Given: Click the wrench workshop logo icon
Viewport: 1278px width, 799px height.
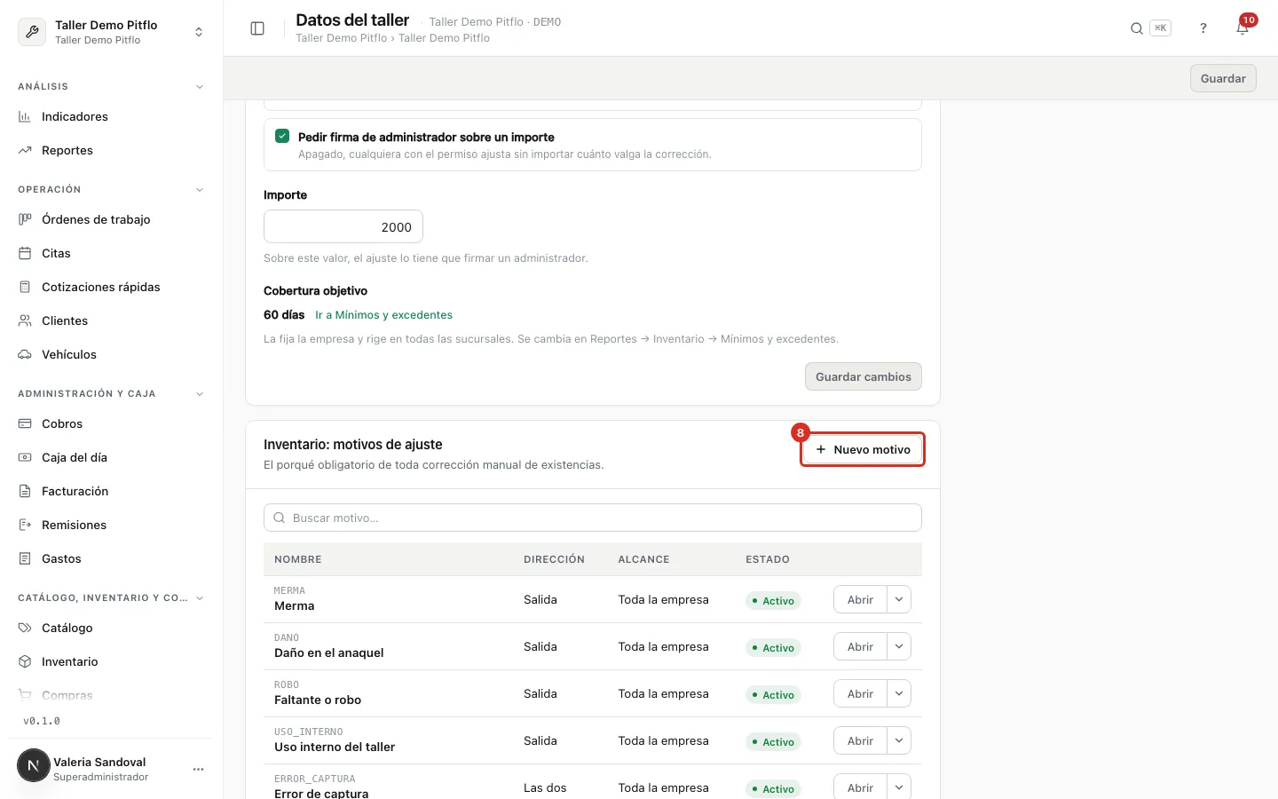Looking at the screenshot, I should coord(32,32).
